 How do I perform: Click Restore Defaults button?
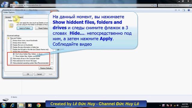click(x=46, y=68)
